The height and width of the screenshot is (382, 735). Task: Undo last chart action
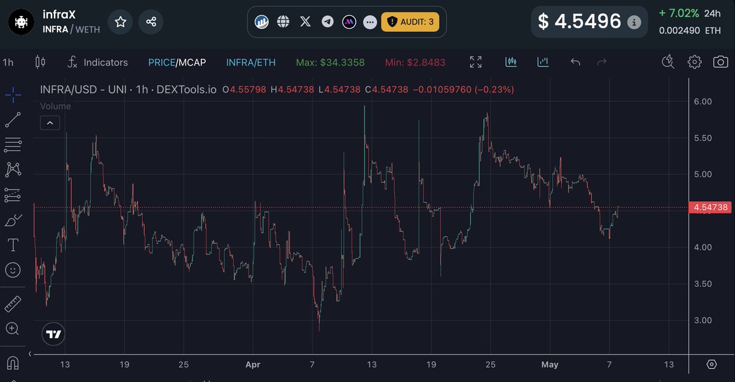click(x=575, y=62)
